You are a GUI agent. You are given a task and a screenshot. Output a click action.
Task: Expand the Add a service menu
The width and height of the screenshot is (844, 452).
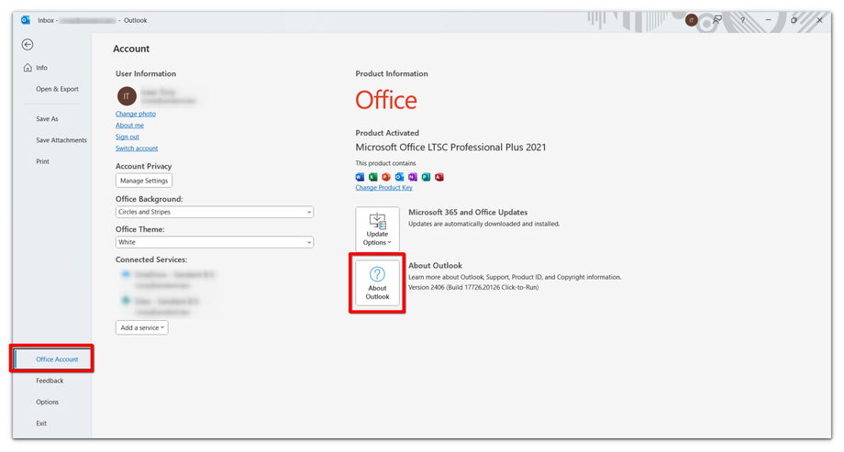[141, 327]
